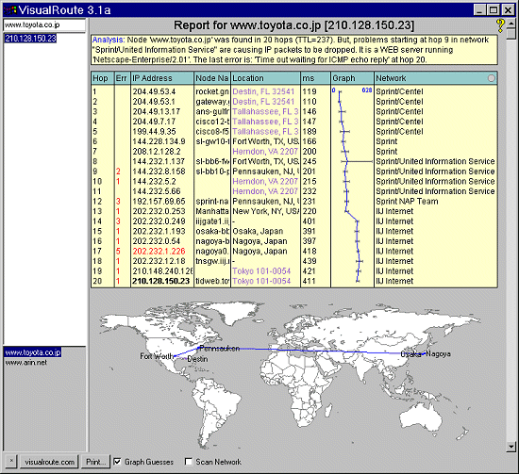Click the Fort Worth label on the map
This screenshot has width=519, height=474.
point(157,356)
